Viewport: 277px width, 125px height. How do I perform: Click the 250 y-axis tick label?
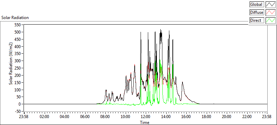18,68
